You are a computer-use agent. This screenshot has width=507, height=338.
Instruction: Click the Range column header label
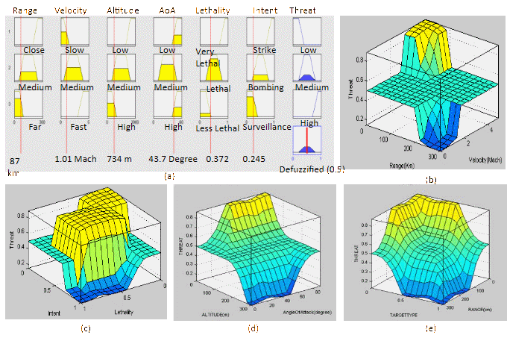pos(25,10)
